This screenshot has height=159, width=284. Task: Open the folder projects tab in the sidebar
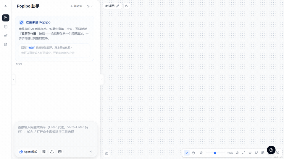tap(6, 18)
